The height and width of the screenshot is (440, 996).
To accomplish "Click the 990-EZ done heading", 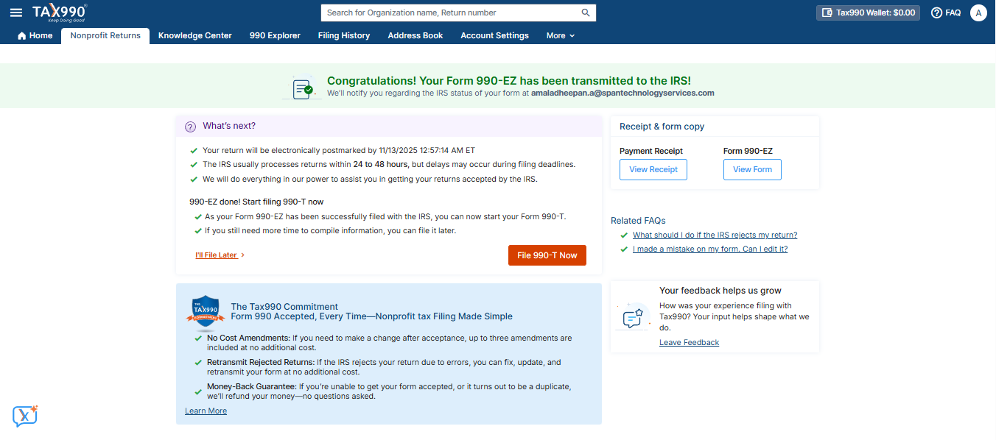I will pos(256,202).
